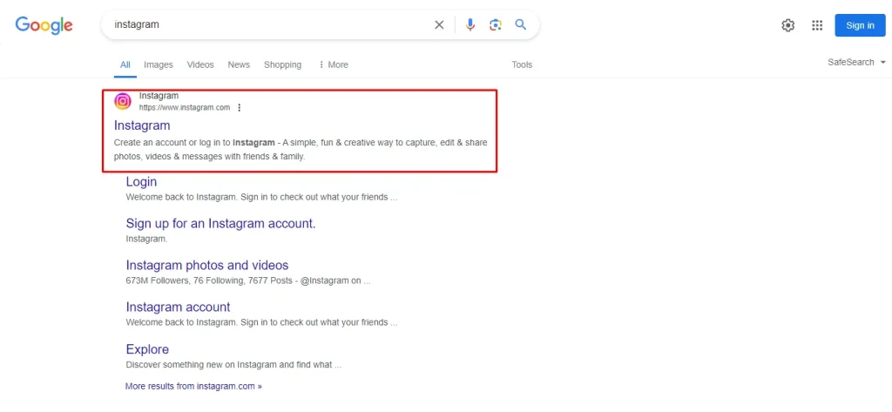Open Google settings gear icon
Viewport: 892px width, 412px height.
point(787,25)
